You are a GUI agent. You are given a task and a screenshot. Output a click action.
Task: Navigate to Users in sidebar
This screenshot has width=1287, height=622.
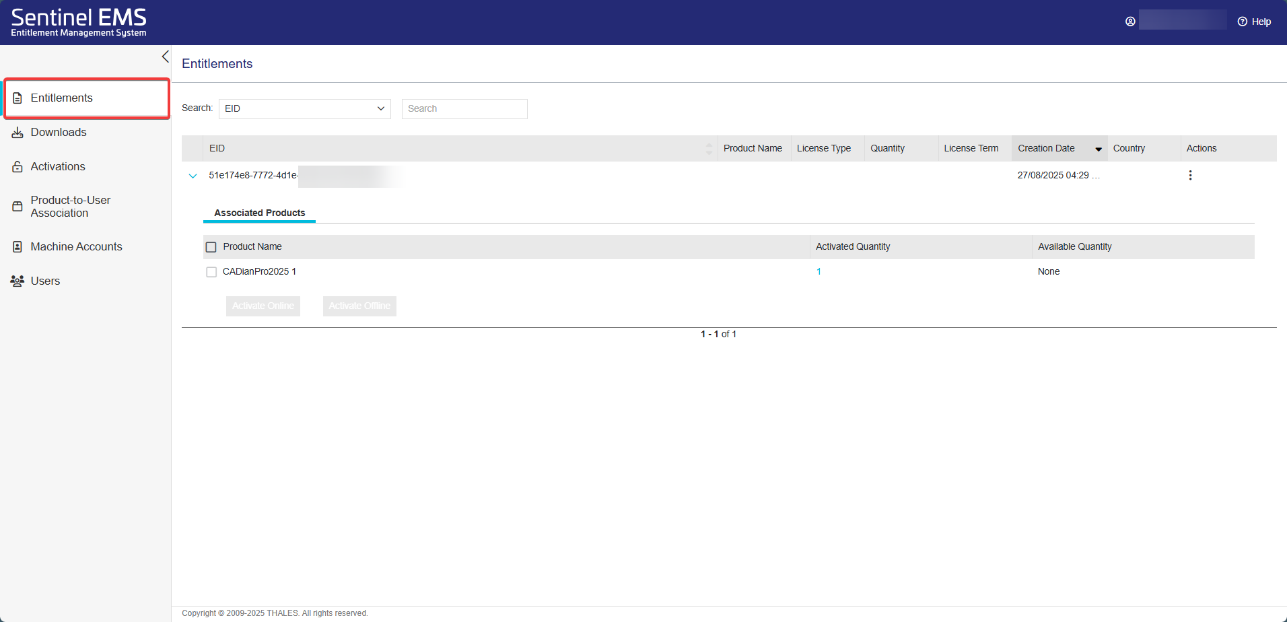pyautogui.click(x=45, y=281)
